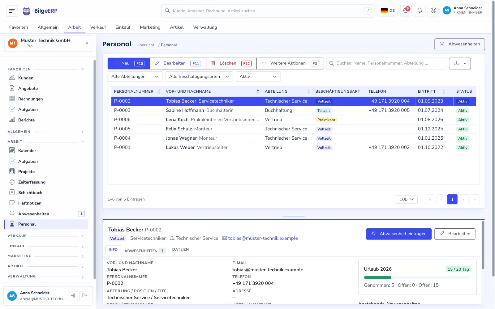Toggle the sidebar hamburger menu icon

[x=12, y=11]
